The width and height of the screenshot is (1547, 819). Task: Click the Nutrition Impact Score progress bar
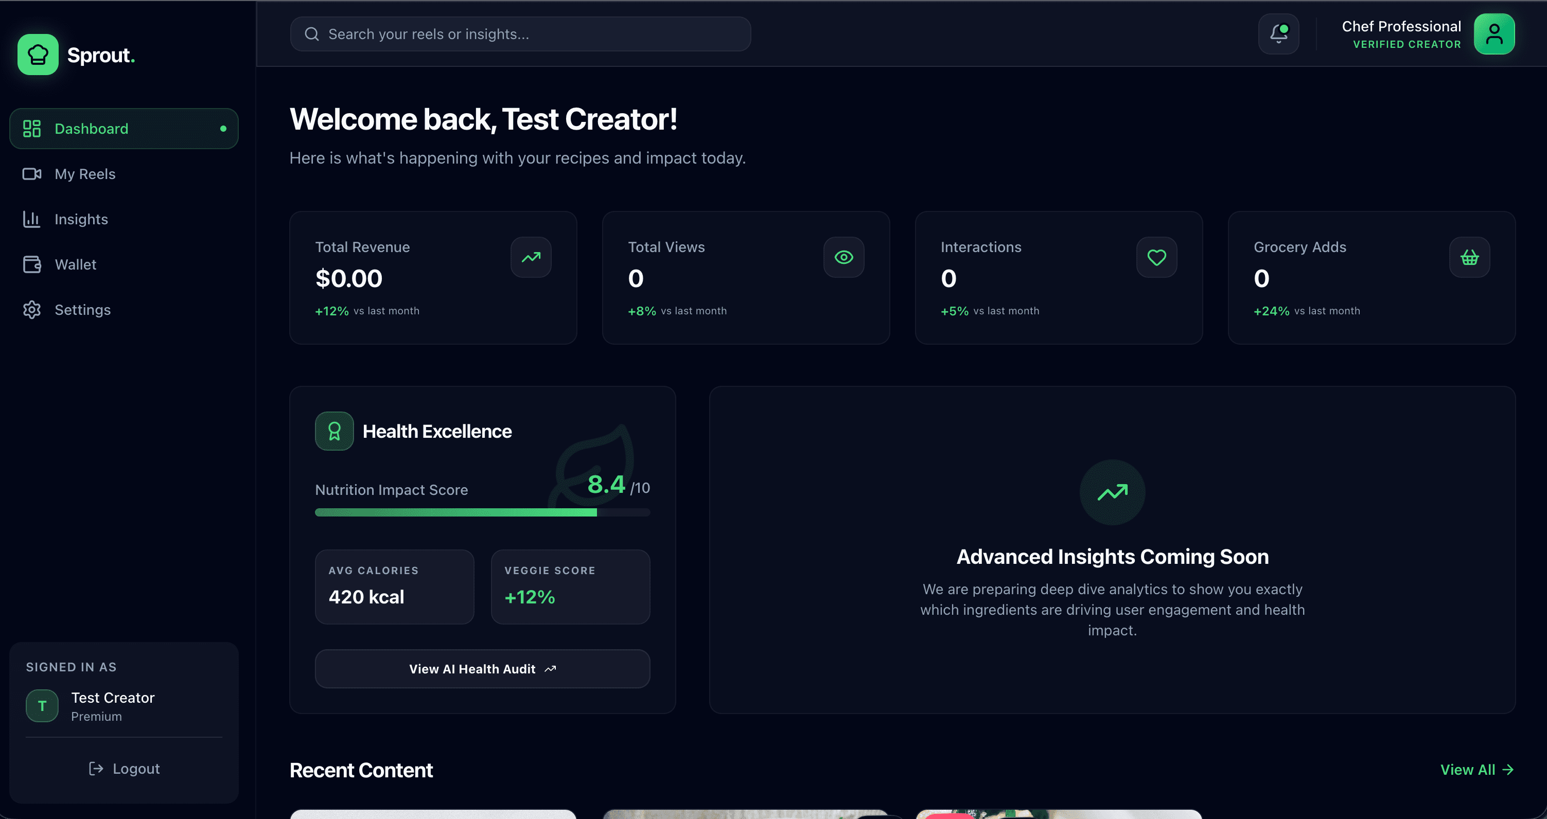click(x=482, y=512)
